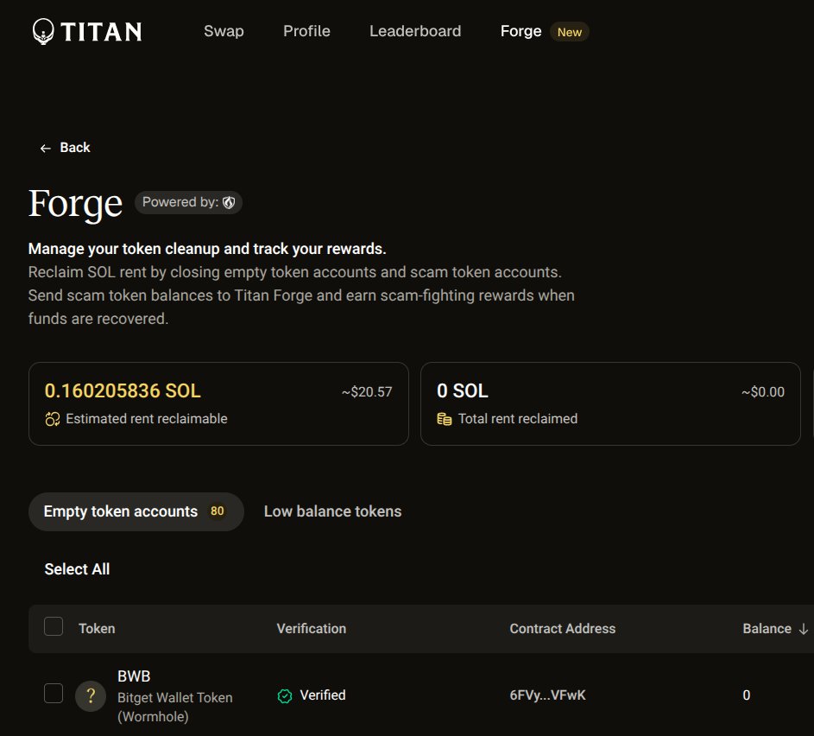Toggle the header checkbox beside Token

(54, 626)
